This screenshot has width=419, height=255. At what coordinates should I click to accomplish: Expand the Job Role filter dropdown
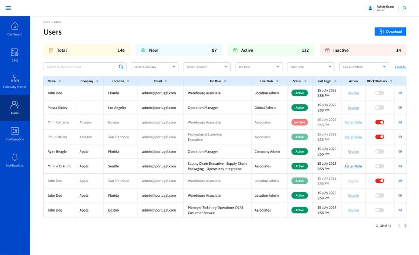click(259, 67)
